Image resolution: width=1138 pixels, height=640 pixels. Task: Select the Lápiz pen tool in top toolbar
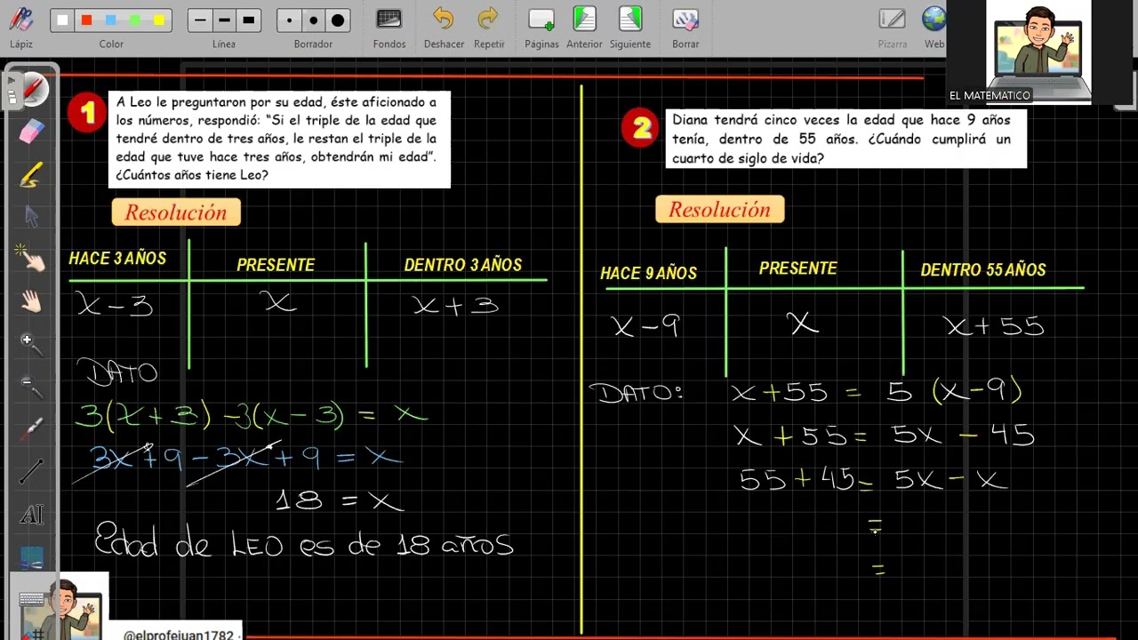click(21, 20)
